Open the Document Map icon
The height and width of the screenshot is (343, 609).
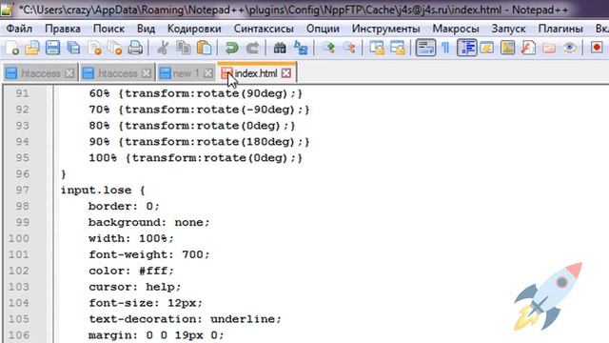pos(507,48)
